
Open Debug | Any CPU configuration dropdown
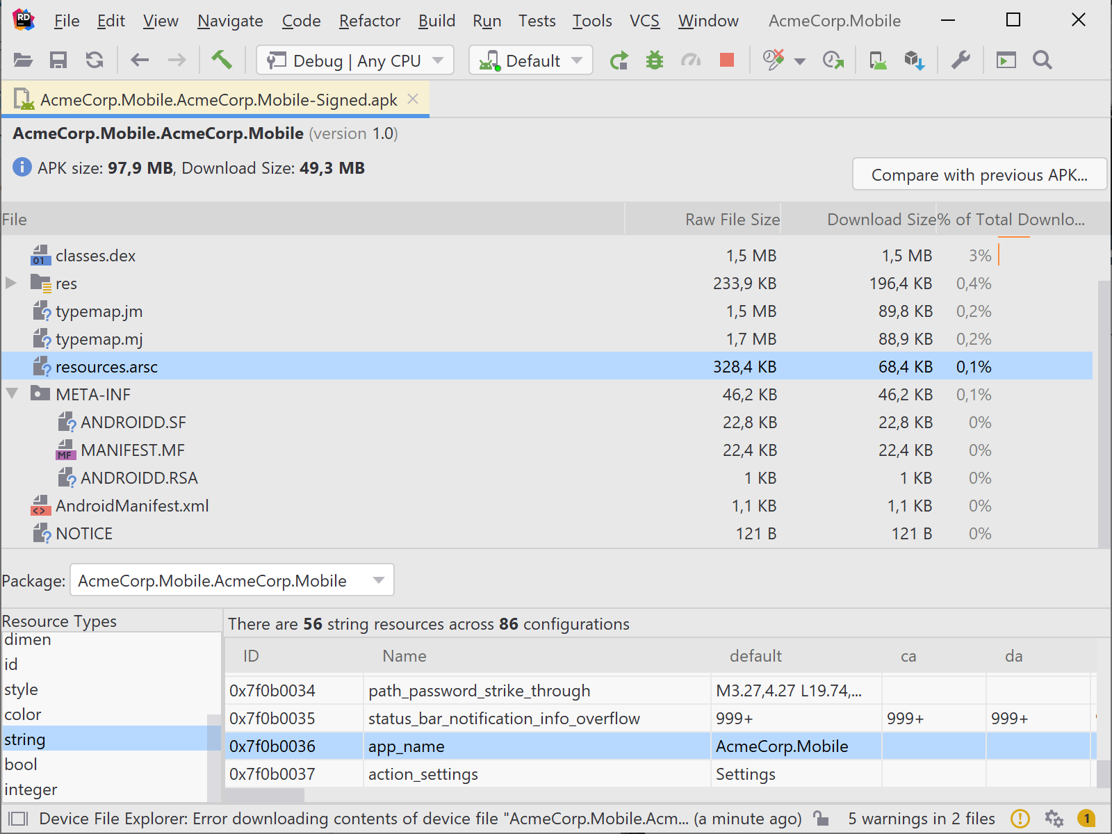[x=355, y=60]
